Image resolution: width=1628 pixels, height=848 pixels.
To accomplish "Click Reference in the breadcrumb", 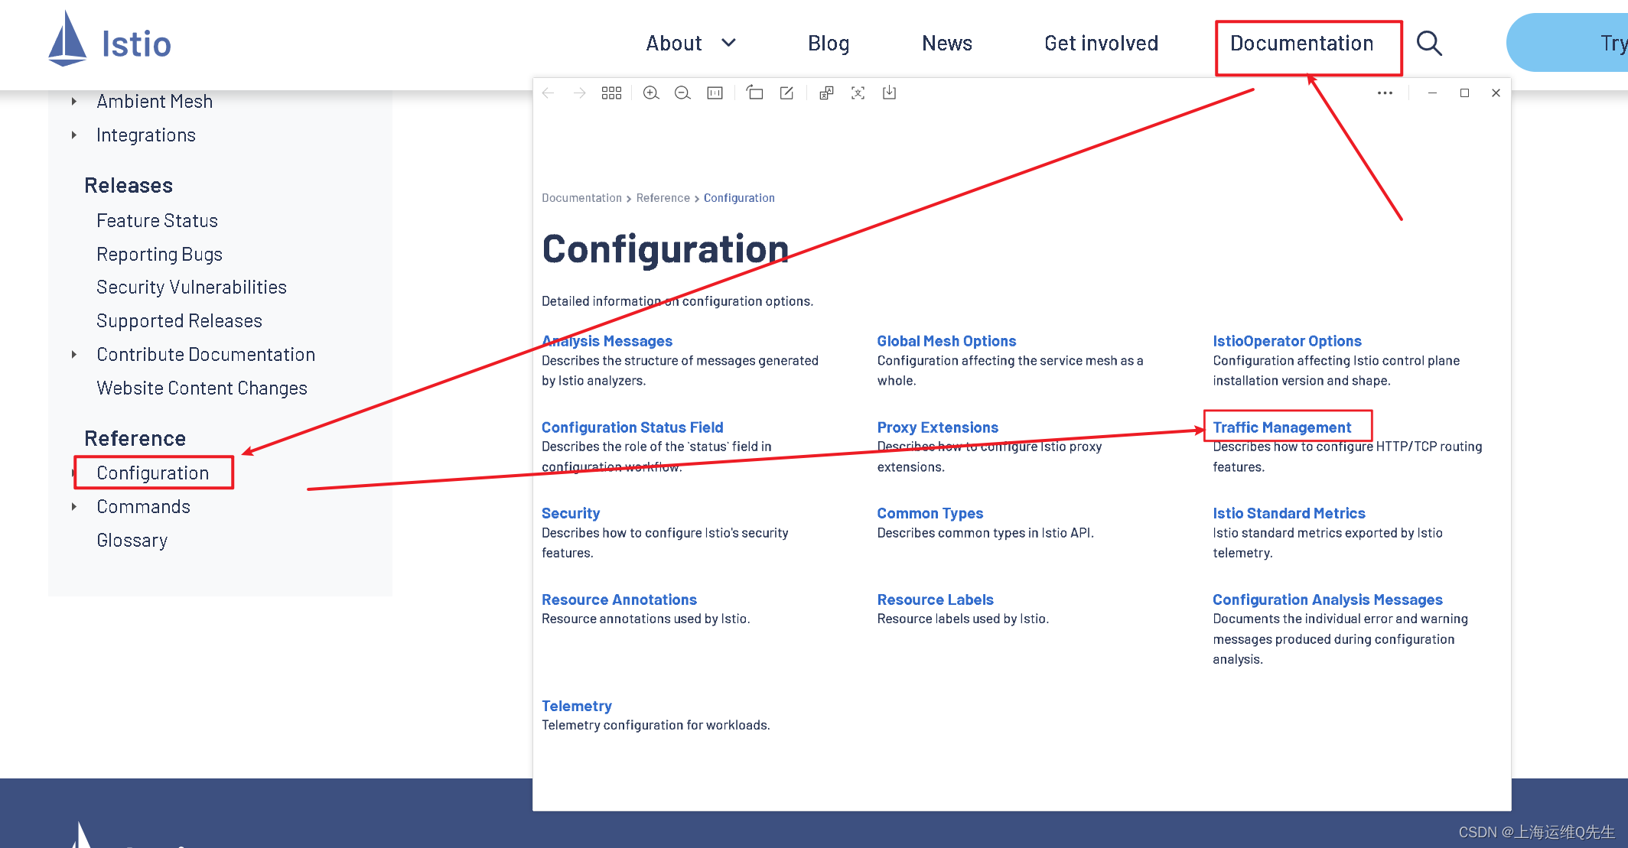I will pos(663,198).
